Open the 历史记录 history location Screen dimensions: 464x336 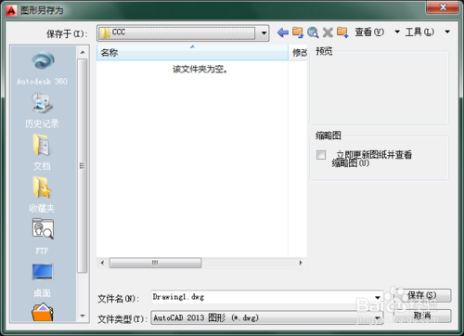(x=43, y=110)
